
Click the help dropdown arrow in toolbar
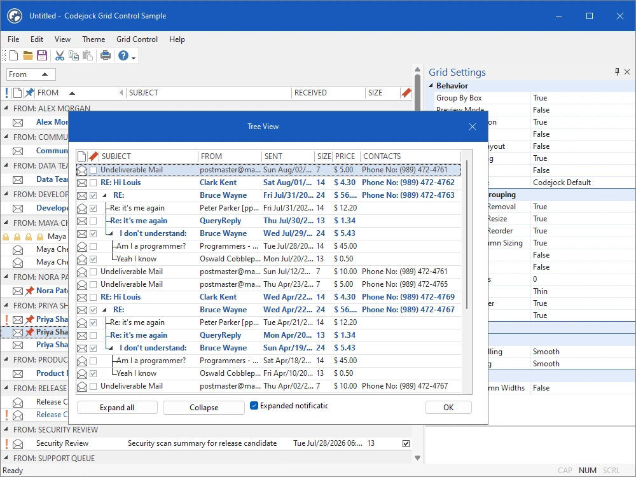[134, 57]
